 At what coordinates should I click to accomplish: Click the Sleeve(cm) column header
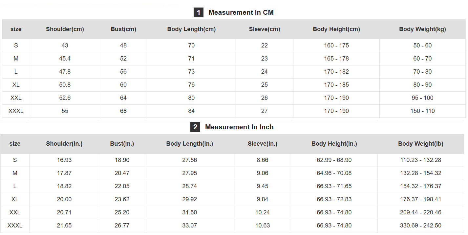tap(265, 29)
